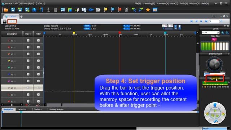Open the Tools(T) menu
This screenshot has height=130, width=231.
[184, 3]
